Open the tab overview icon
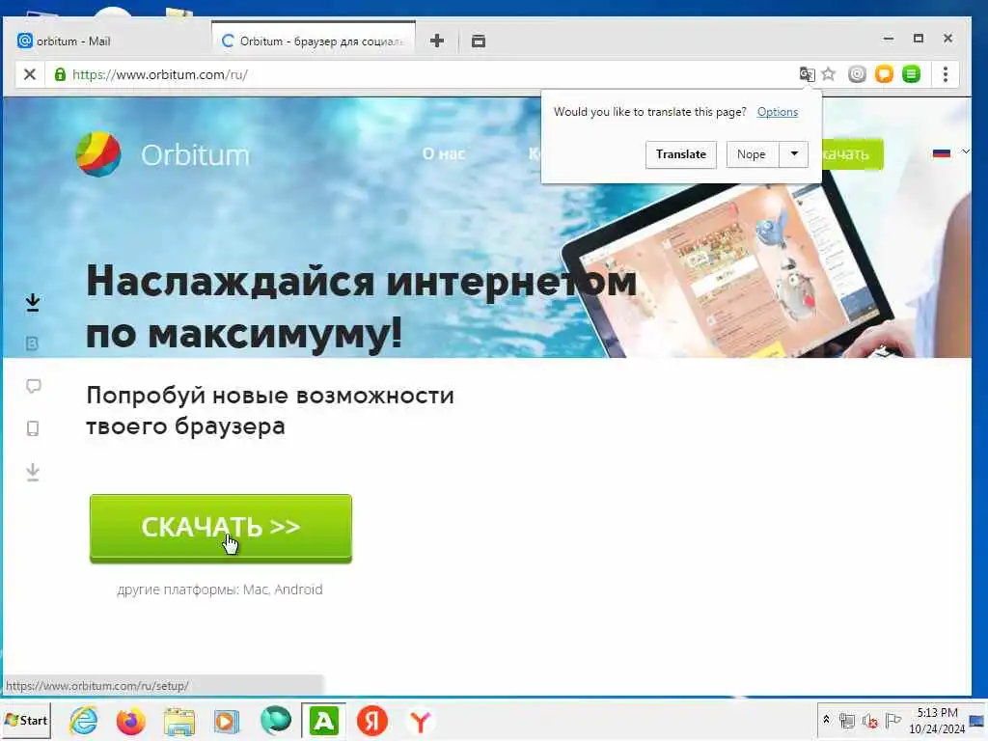988x741 pixels. (x=479, y=41)
